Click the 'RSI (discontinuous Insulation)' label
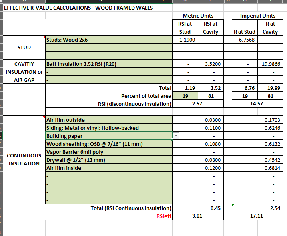 pos(135,104)
